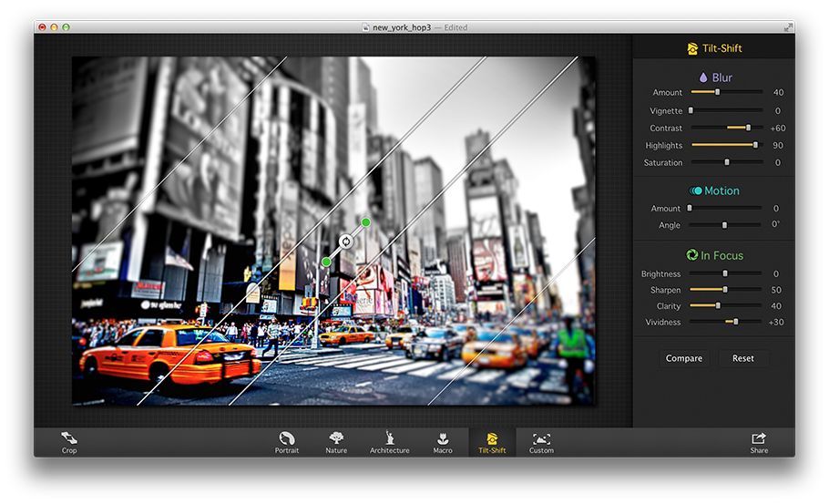Click the Share icon
Image resolution: width=829 pixels, height=504 pixels.
(x=759, y=438)
